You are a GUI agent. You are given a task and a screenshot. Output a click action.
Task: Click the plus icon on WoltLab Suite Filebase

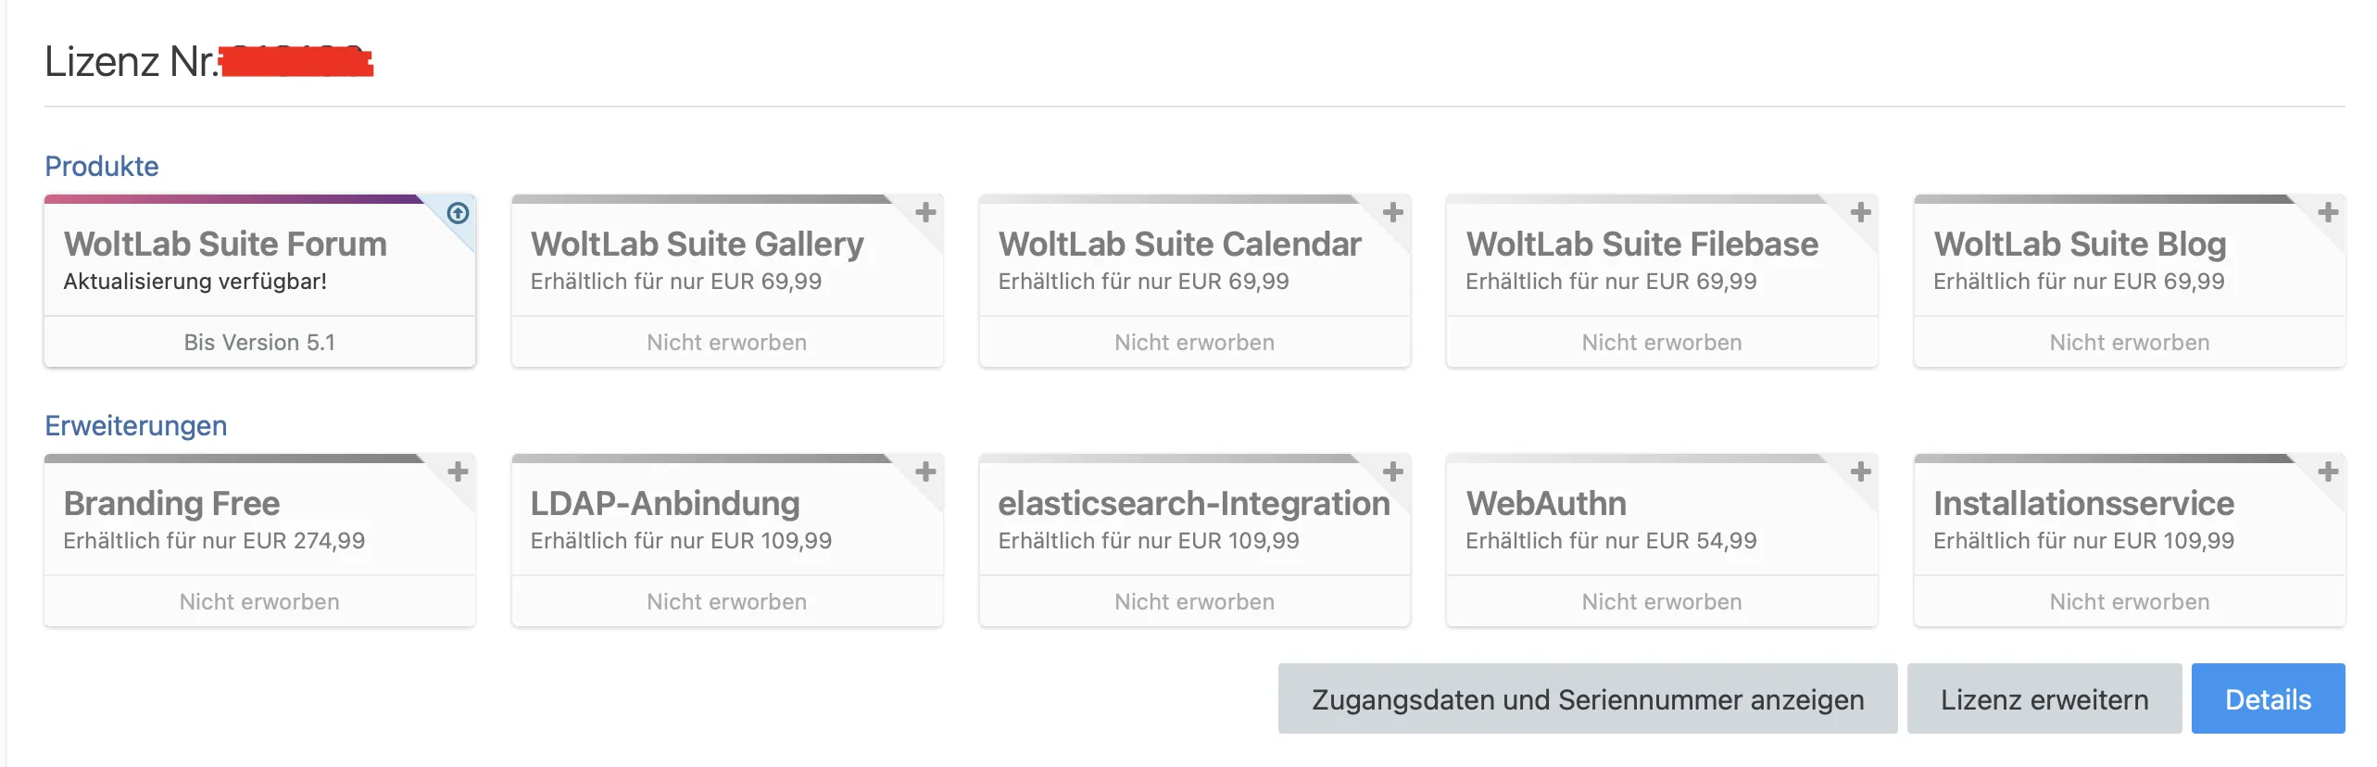point(1861,213)
